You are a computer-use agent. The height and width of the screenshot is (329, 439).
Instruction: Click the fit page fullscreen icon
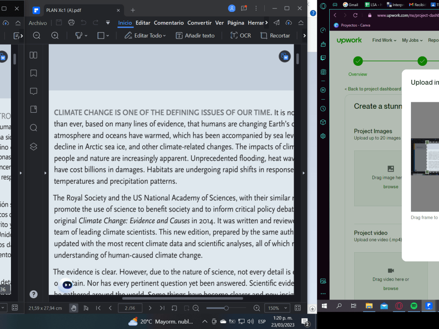coord(298,308)
